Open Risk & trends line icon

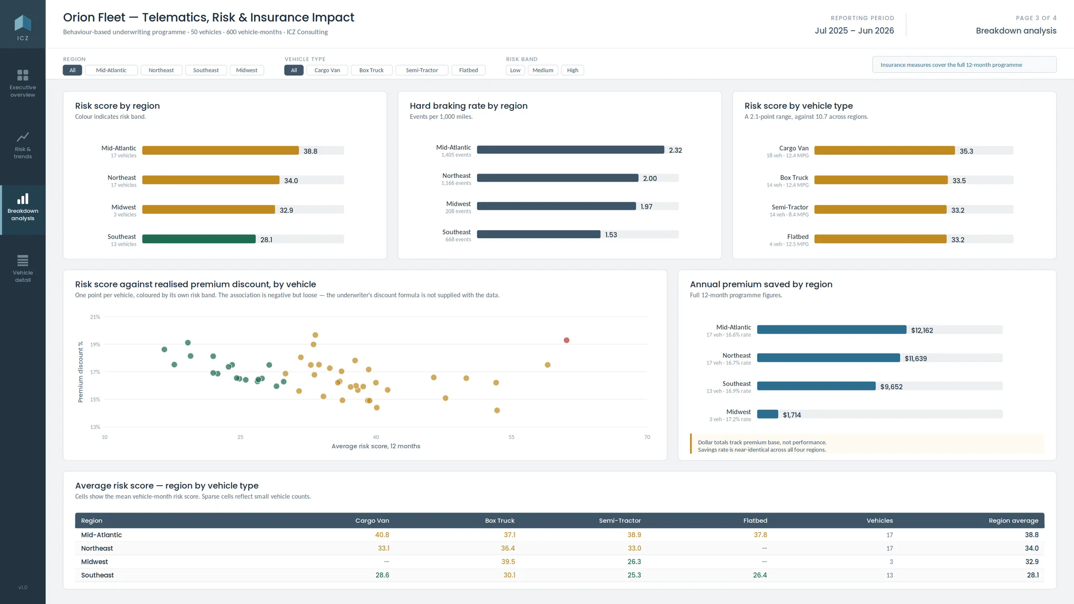[23, 137]
